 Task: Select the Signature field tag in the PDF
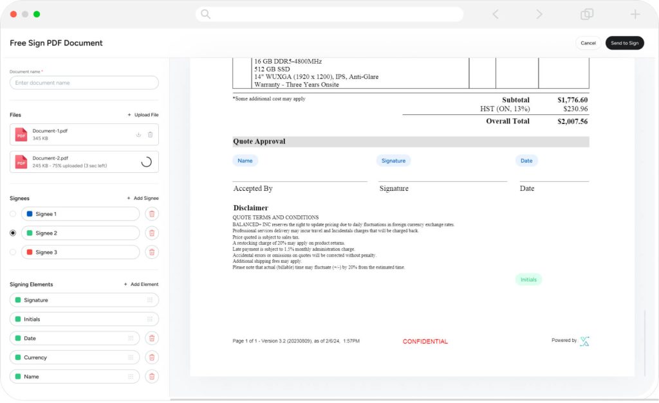393,160
